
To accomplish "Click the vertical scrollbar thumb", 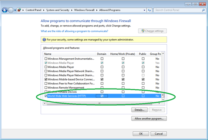I will [163, 95].
